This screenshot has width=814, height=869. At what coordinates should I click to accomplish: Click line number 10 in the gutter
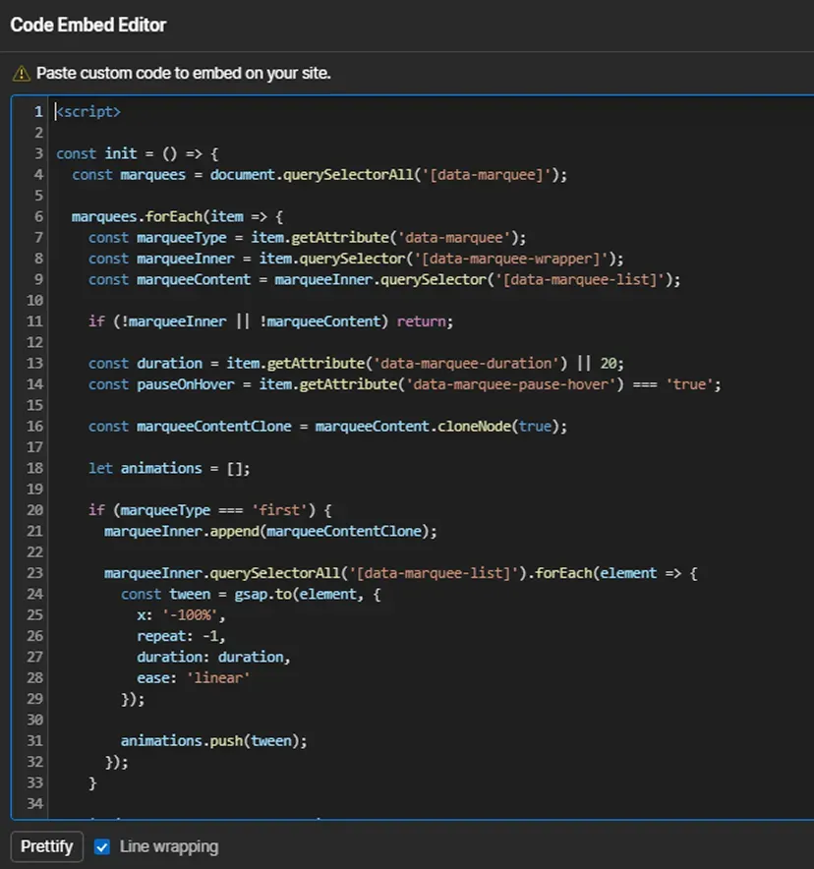click(35, 301)
